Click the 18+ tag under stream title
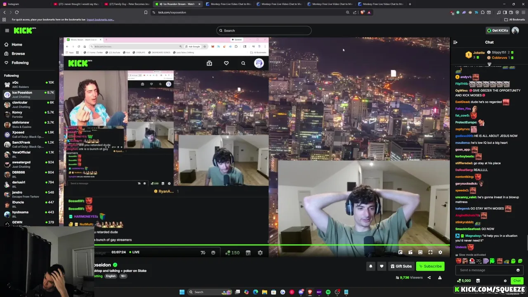 [x=123, y=276]
